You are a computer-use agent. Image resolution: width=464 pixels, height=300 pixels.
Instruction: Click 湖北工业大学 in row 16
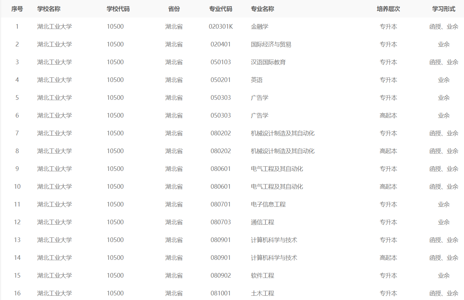coord(54,293)
